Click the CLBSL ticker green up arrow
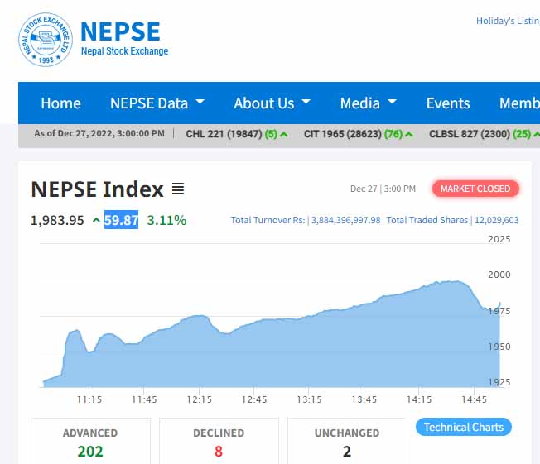 [538, 134]
